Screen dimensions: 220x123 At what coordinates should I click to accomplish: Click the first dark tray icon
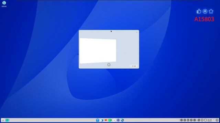tap(181, 120)
